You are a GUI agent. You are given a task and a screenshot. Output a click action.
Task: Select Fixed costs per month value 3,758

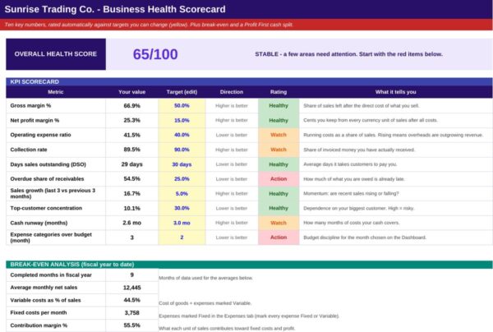pos(132,313)
